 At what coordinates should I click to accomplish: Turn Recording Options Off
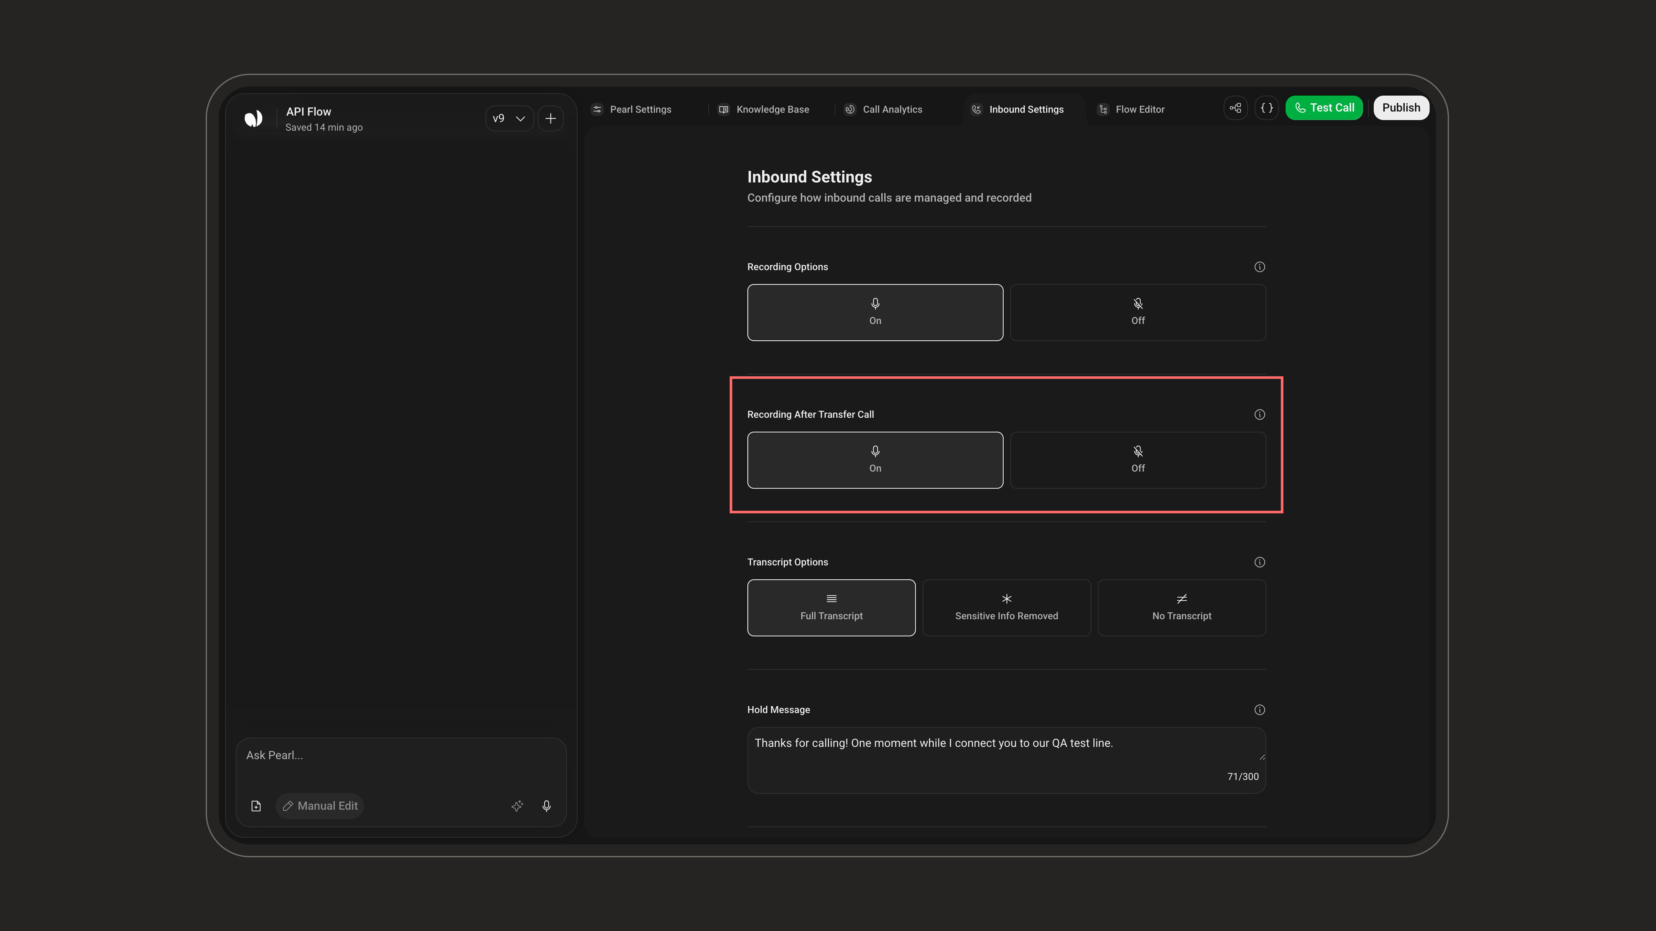tap(1138, 312)
